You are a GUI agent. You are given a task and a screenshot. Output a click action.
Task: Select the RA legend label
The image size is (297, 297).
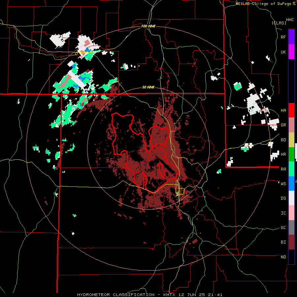pyautogui.click(x=283, y=169)
